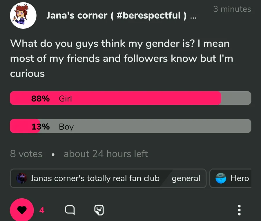Viewport: 261px width, 221px height.
Task: Select the general channel label
Action: [x=186, y=178]
